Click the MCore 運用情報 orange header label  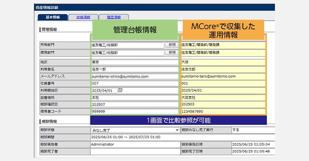pos(223,30)
